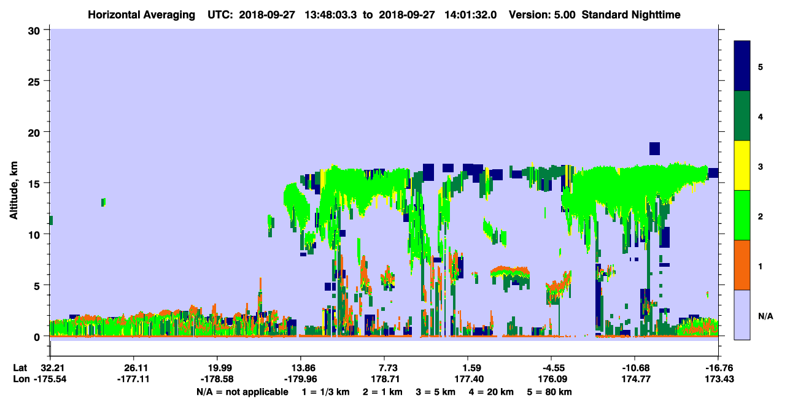Click legend entry '3 = 5 km'
Viewport: 798px width, 409px height.
pos(436,392)
